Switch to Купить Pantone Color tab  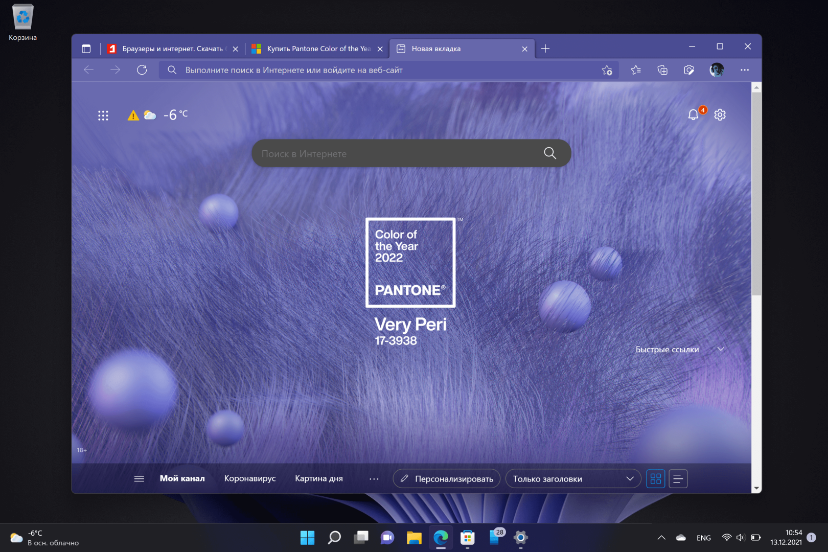click(x=318, y=49)
